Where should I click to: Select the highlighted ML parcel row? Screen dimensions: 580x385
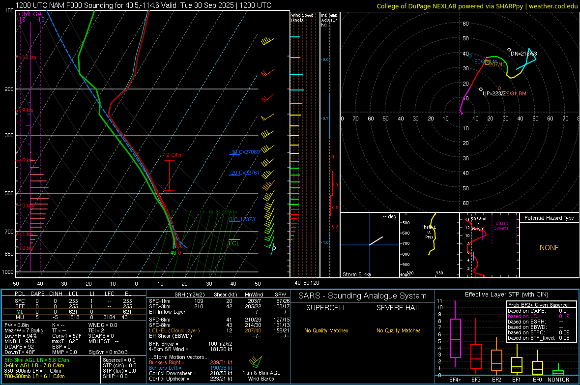tap(74, 312)
